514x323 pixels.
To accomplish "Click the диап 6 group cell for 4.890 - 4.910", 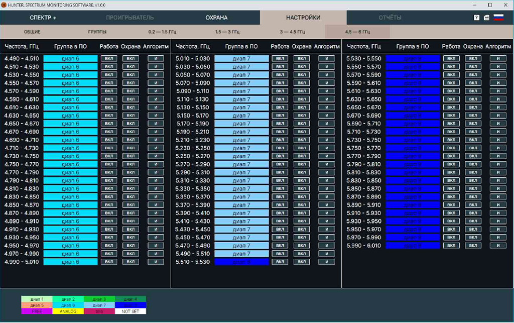I will [70, 221].
